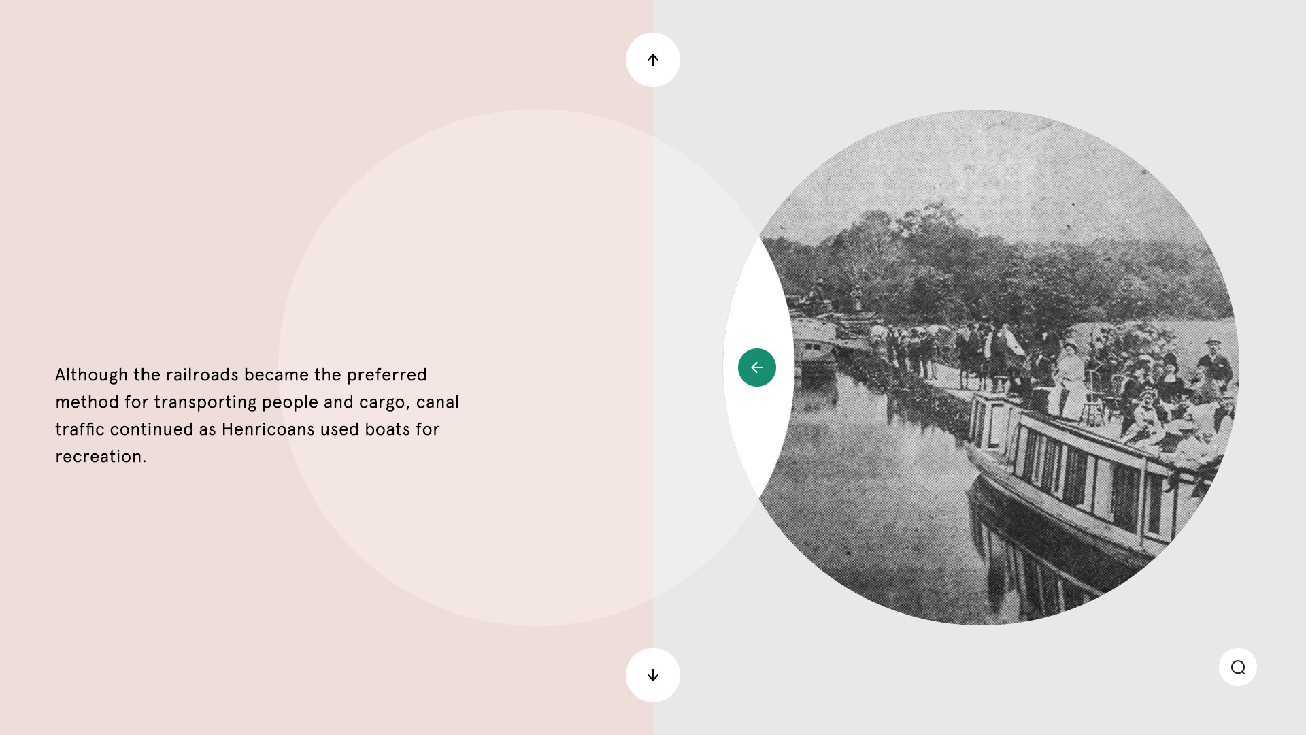Click the word "Although" starting the paragraph
The image size is (1306, 735).
pos(91,375)
